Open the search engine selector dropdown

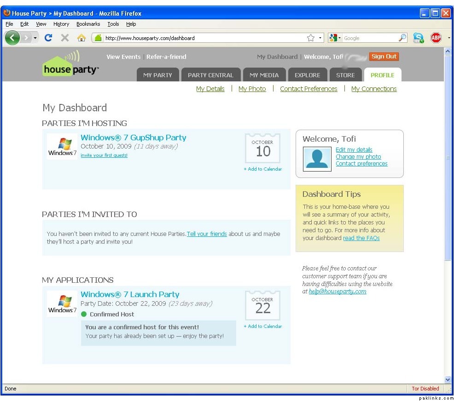coord(335,38)
